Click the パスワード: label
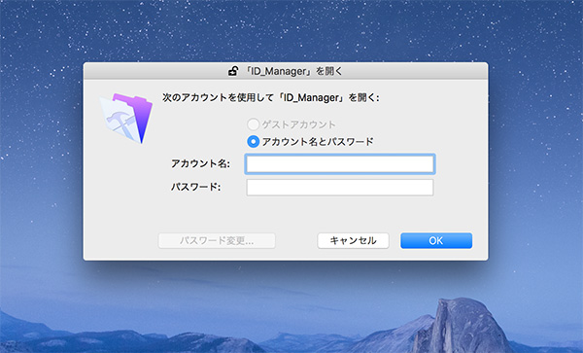 pos(195,187)
